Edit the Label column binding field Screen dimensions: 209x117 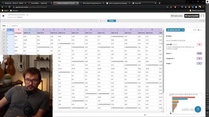199,45
